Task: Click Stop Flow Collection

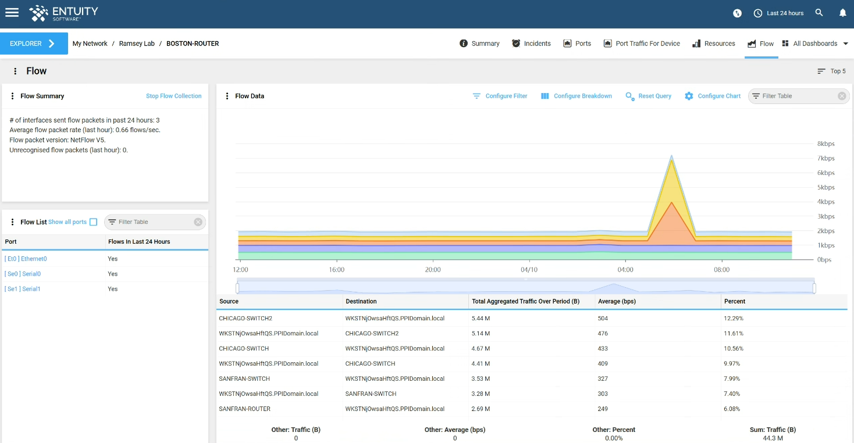Action: pos(173,96)
